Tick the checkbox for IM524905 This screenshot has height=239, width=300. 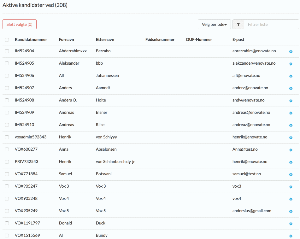tap(7, 63)
